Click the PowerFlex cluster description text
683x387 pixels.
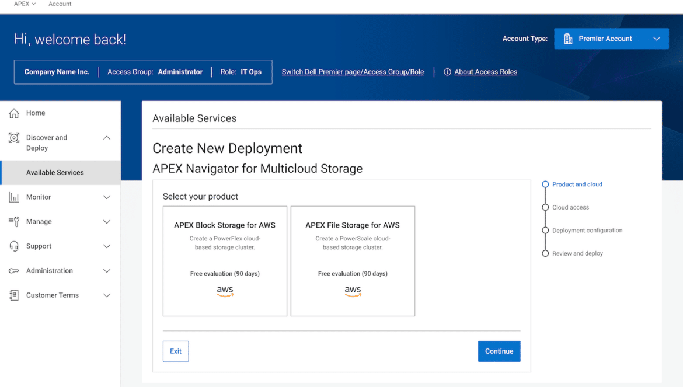pyautogui.click(x=225, y=243)
